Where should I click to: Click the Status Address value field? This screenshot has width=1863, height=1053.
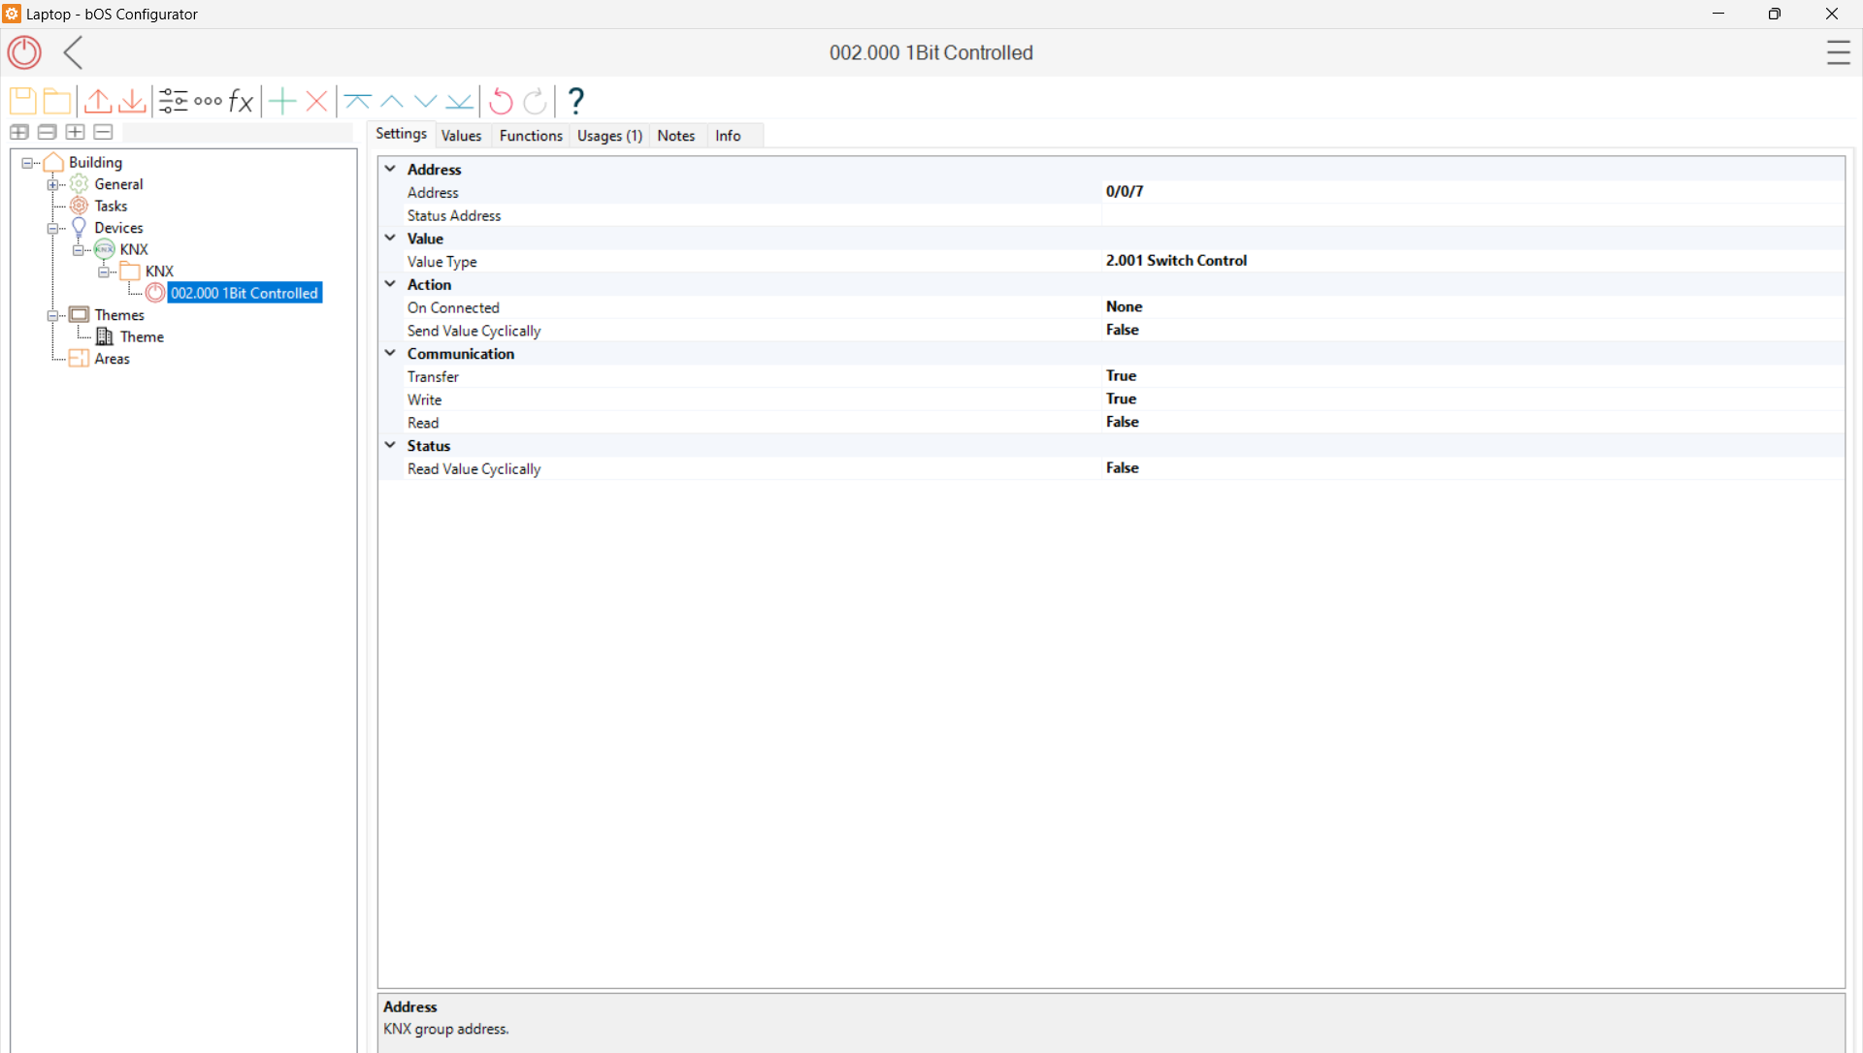(1455, 215)
